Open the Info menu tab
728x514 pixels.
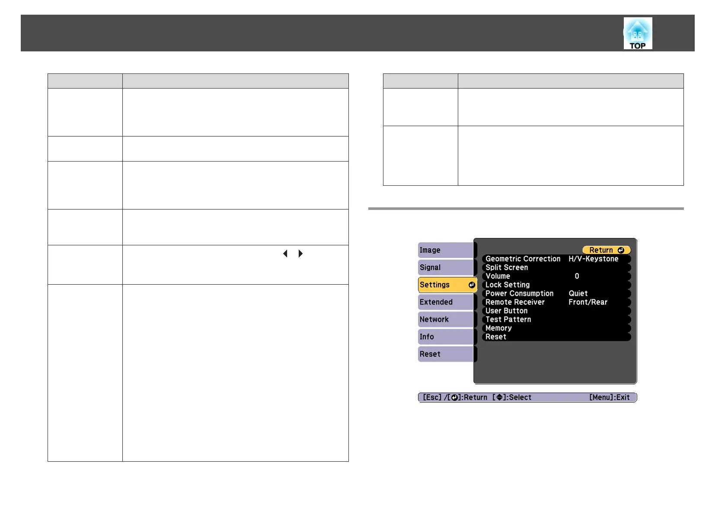coord(446,336)
